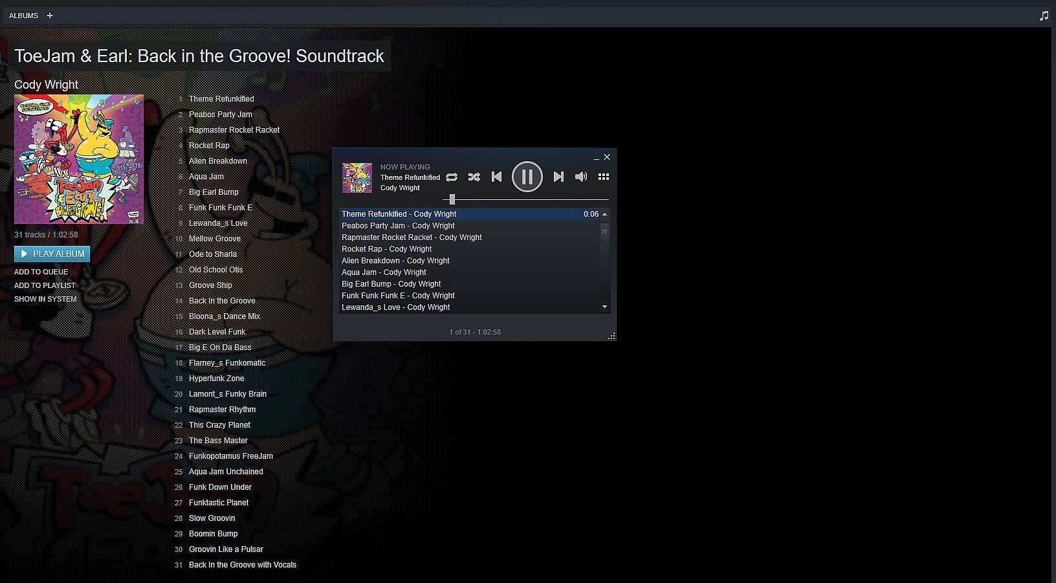Select album track 1 'Theme Refunkified'

pos(221,99)
